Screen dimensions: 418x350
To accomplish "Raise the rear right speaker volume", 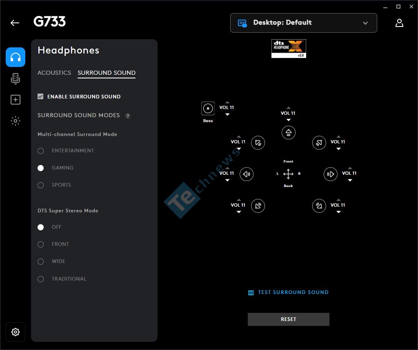I will pyautogui.click(x=338, y=200).
